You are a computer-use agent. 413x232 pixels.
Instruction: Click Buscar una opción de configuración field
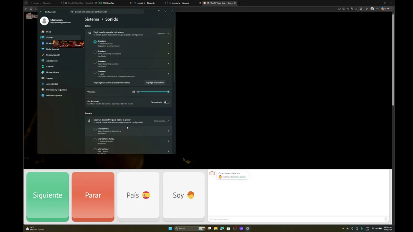pyautogui.click(x=107, y=12)
